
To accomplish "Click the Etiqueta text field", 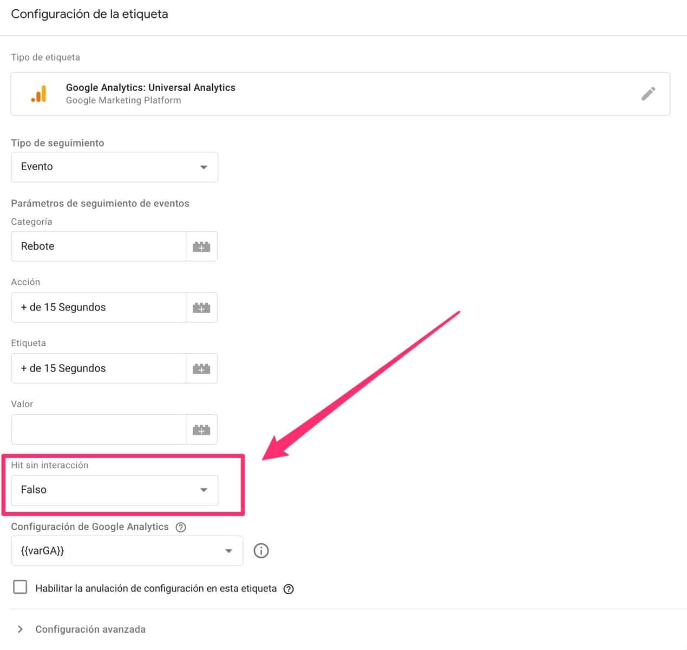I will click(x=99, y=369).
